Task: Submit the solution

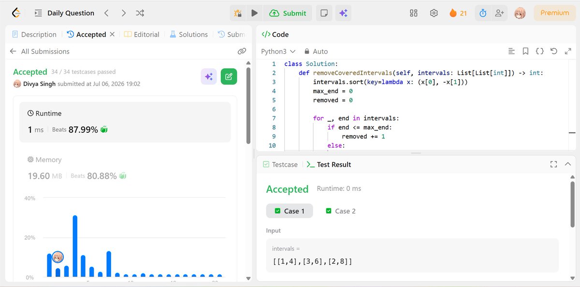Action: pos(288,13)
